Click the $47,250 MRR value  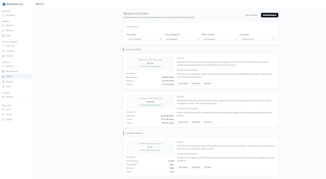[x=150, y=63]
